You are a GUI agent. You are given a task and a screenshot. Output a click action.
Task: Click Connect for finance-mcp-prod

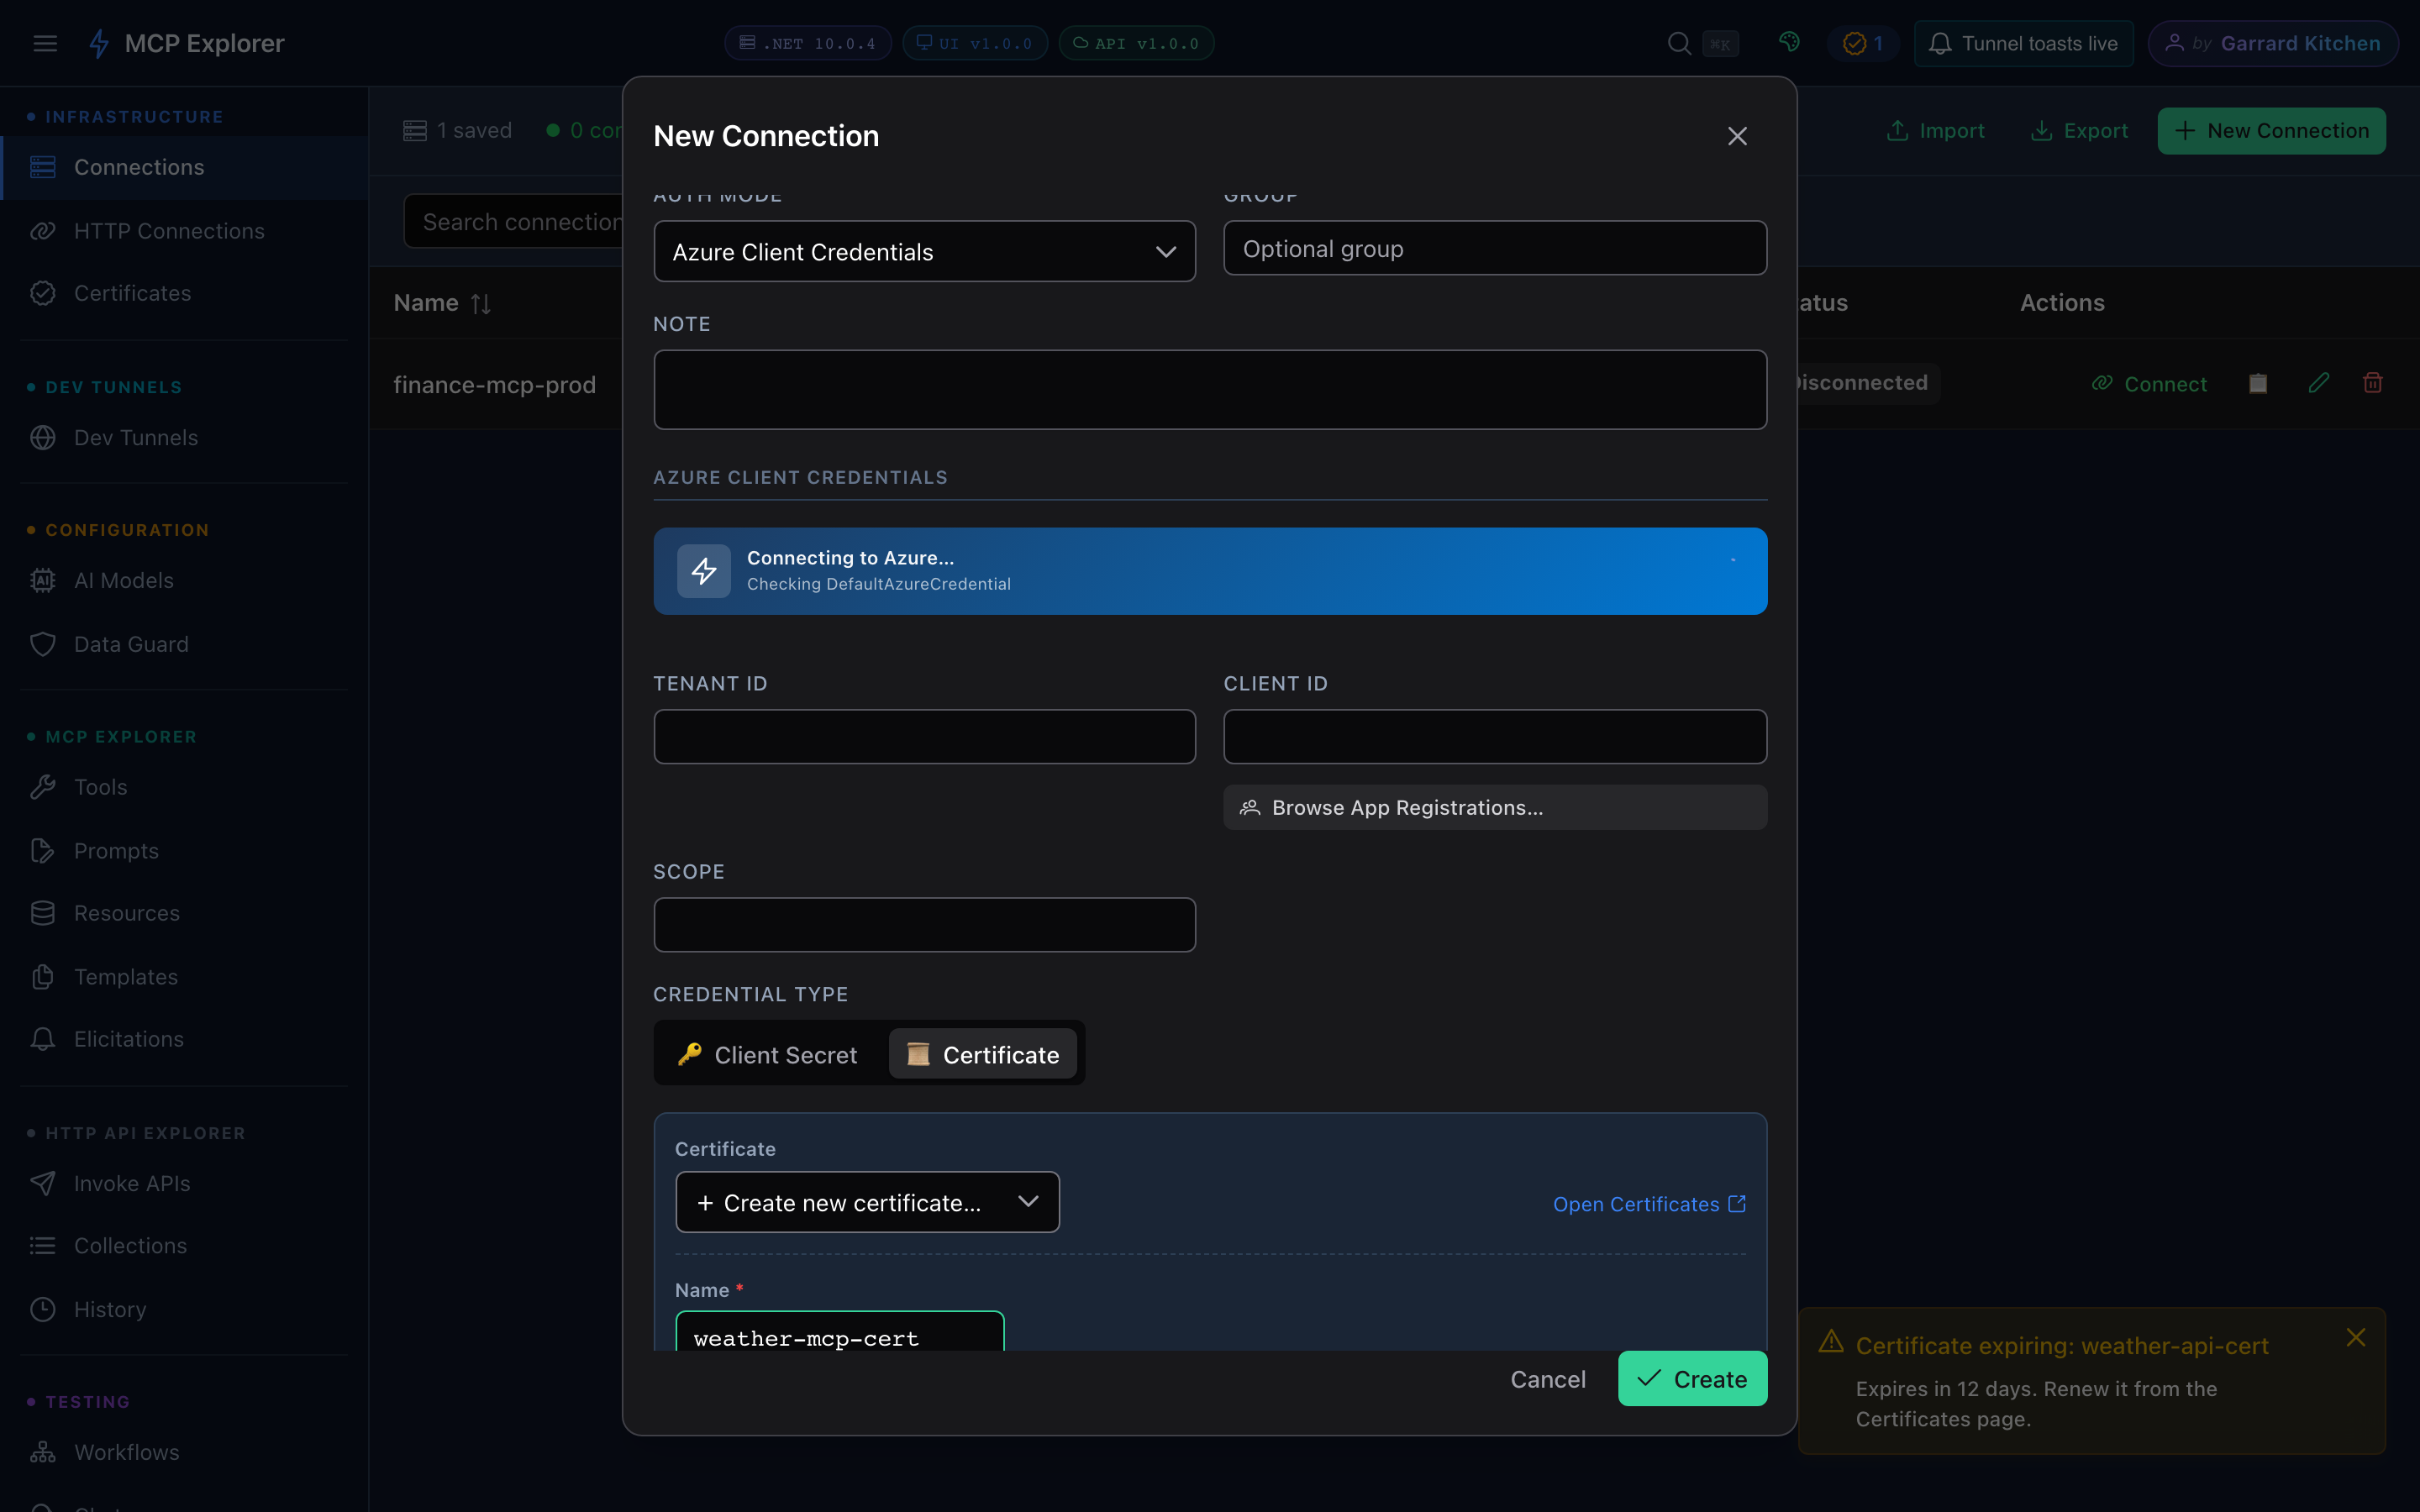tap(2149, 384)
